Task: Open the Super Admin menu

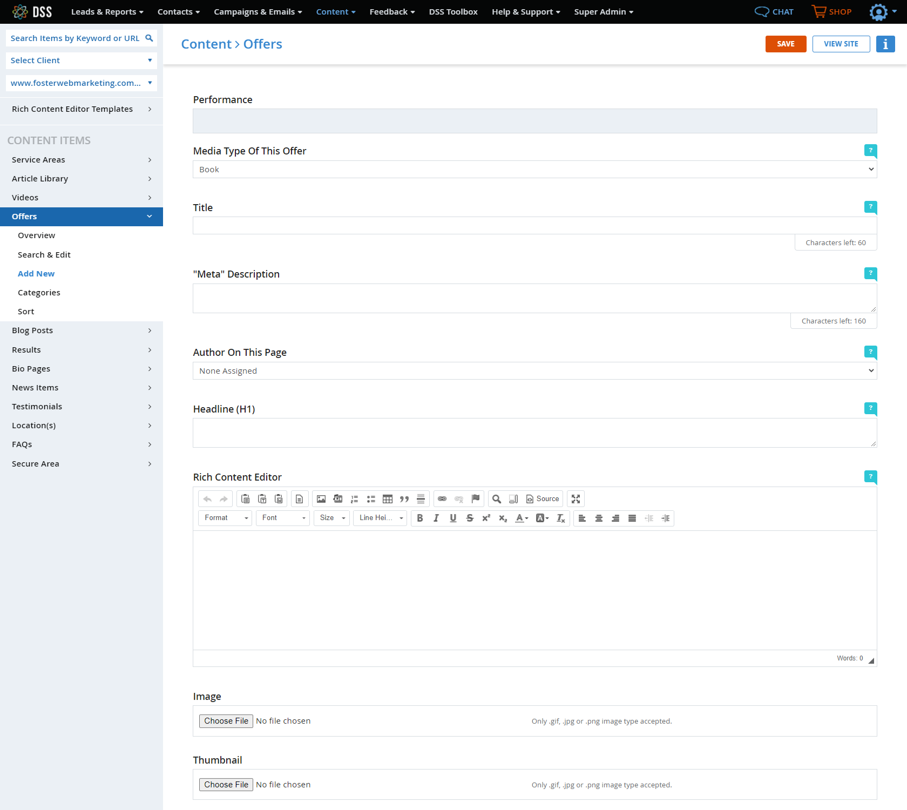Action: [603, 11]
